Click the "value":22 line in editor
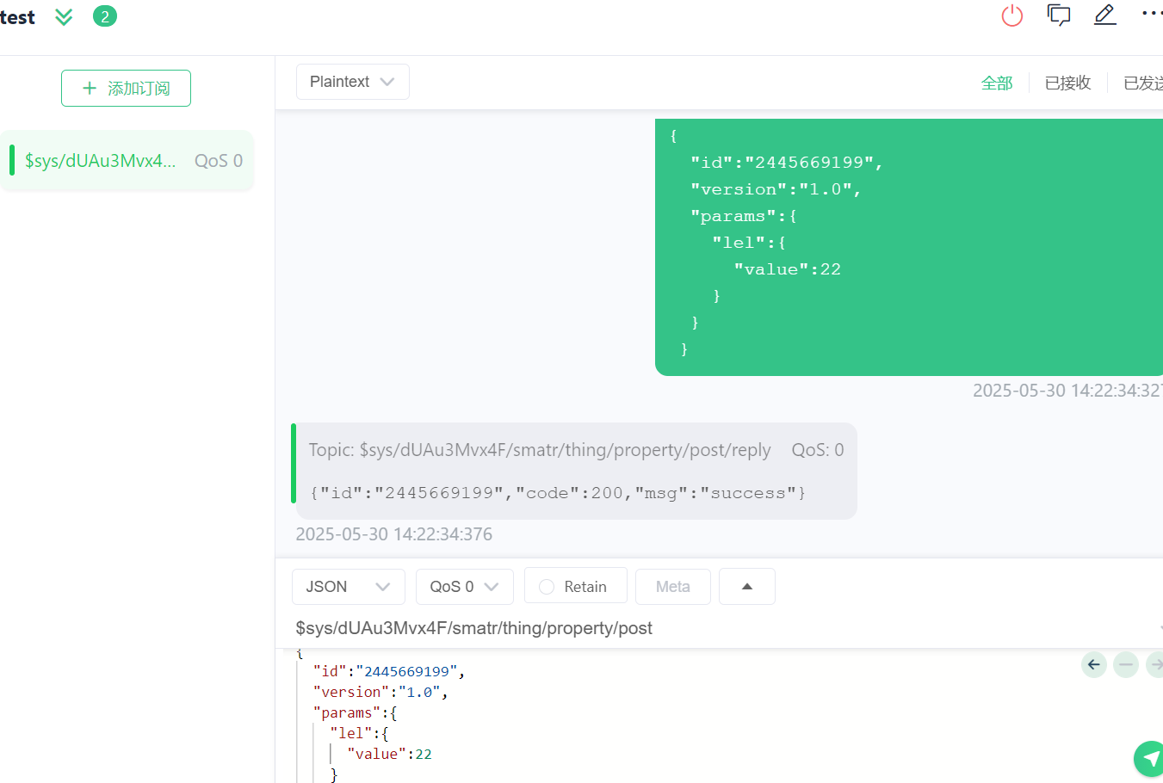This screenshot has height=783, width=1163. (x=390, y=754)
